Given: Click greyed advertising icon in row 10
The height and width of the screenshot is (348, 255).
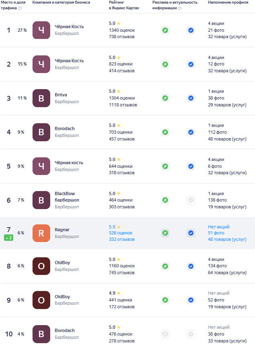Looking at the screenshot, I should pos(165,334).
